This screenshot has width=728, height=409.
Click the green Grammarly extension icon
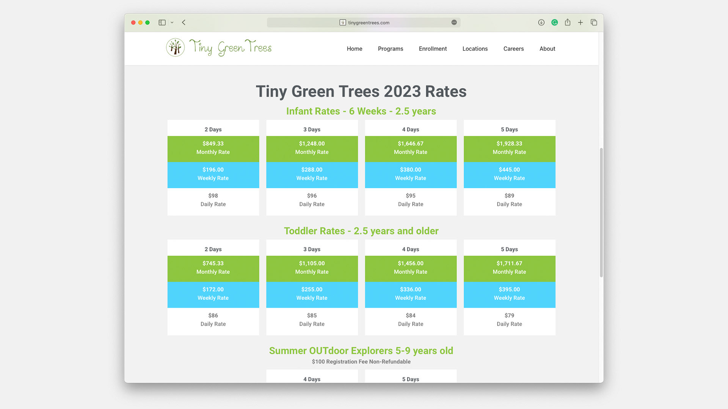point(554,23)
